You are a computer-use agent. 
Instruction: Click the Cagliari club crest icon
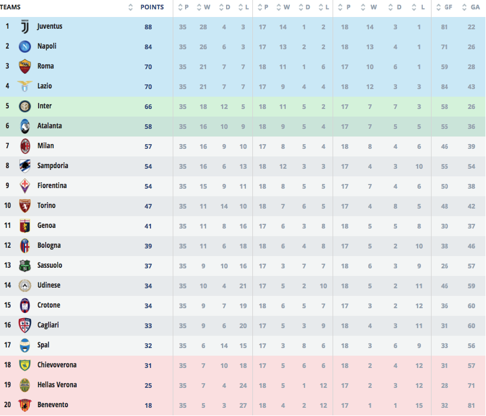[x=25, y=325]
